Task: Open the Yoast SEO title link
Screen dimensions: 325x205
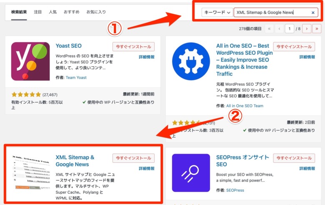Action: tap(69, 46)
